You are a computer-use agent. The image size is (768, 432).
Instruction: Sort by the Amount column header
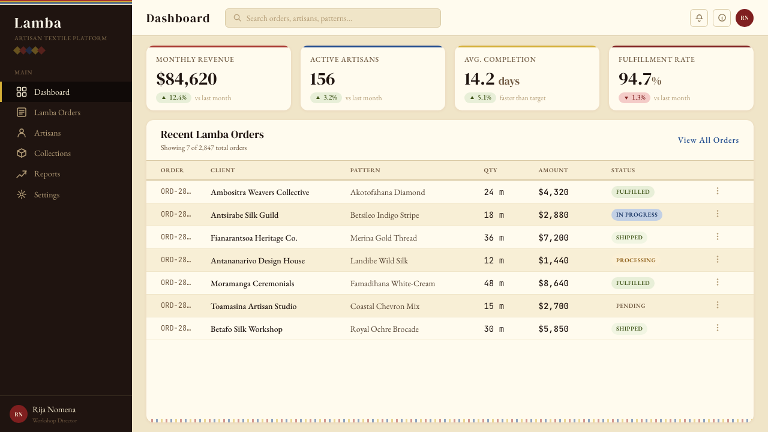(x=553, y=170)
